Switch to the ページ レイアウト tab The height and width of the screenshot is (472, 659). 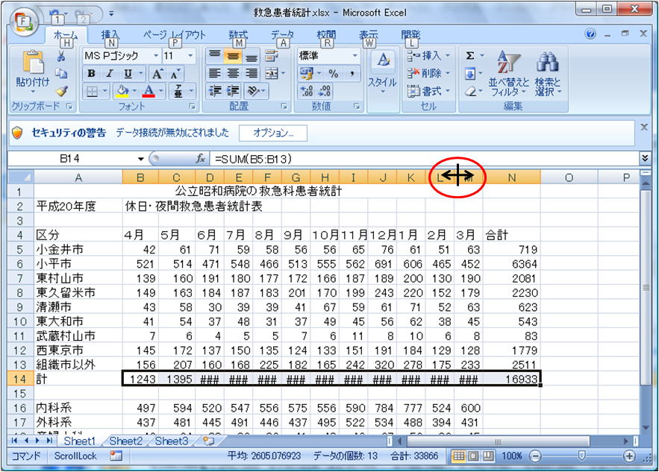[174, 35]
